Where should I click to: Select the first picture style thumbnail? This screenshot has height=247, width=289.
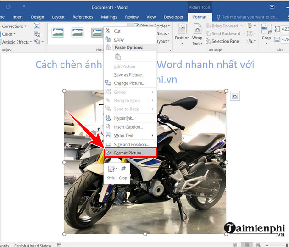pyautogui.click(x=58, y=33)
